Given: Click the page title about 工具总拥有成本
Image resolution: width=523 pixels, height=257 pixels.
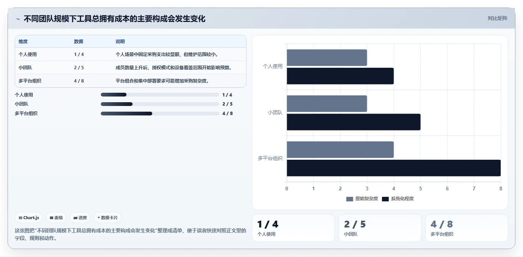Looking at the screenshot, I should pyautogui.click(x=115, y=19).
